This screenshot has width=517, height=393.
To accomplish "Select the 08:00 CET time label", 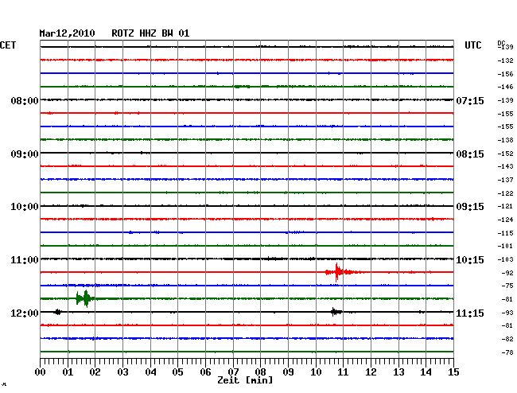I will pyautogui.click(x=25, y=100).
